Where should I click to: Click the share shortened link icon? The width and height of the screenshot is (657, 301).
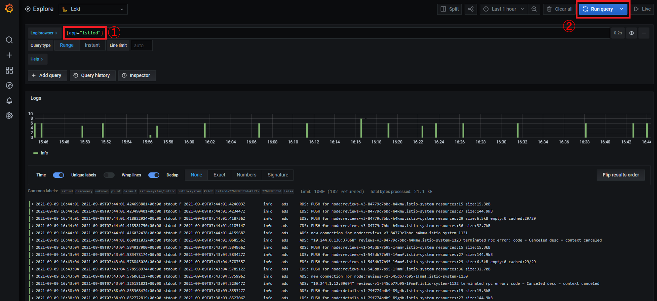[471, 9]
